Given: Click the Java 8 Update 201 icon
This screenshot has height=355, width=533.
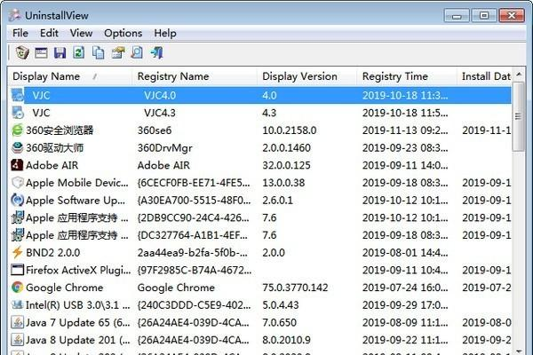Looking at the screenshot, I should pyautogui.click(x=18, y=340).
